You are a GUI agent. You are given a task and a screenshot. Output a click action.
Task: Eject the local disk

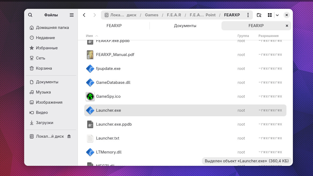click(x=69, y=136)
